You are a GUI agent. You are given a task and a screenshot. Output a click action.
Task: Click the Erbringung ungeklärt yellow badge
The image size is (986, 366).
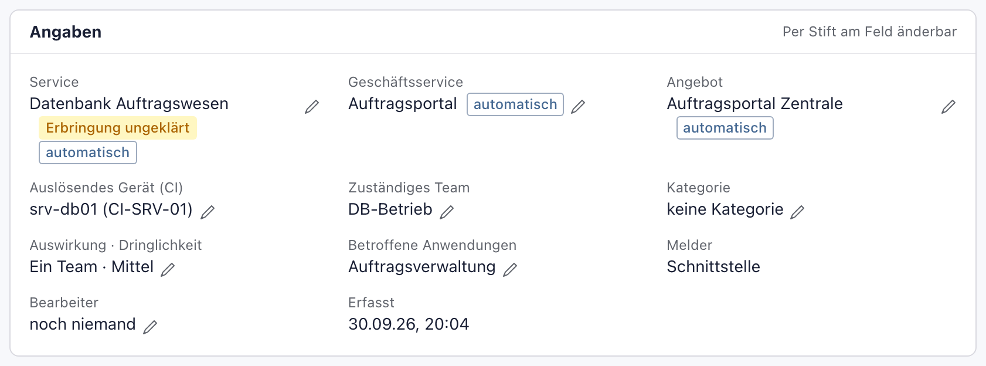118,128
